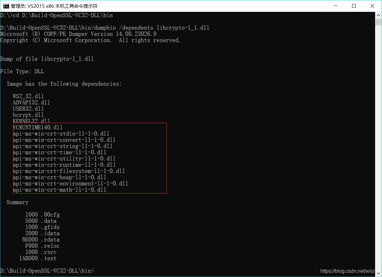This screenshot has height=277, width=382.
Task: Click the 'File Type: DLL' line
Action: [x=22, y=71]
